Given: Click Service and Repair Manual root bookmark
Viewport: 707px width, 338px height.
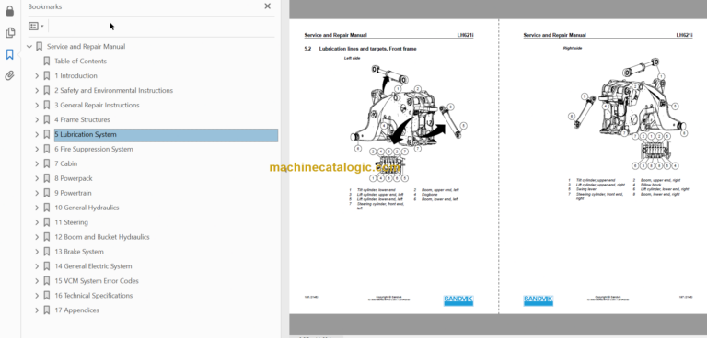Looking at the screenshot, I should click(87, 46).
